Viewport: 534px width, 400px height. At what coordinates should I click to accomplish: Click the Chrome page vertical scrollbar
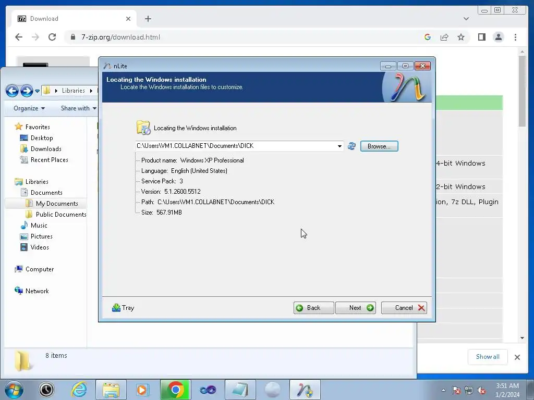(x=522, y=91)
